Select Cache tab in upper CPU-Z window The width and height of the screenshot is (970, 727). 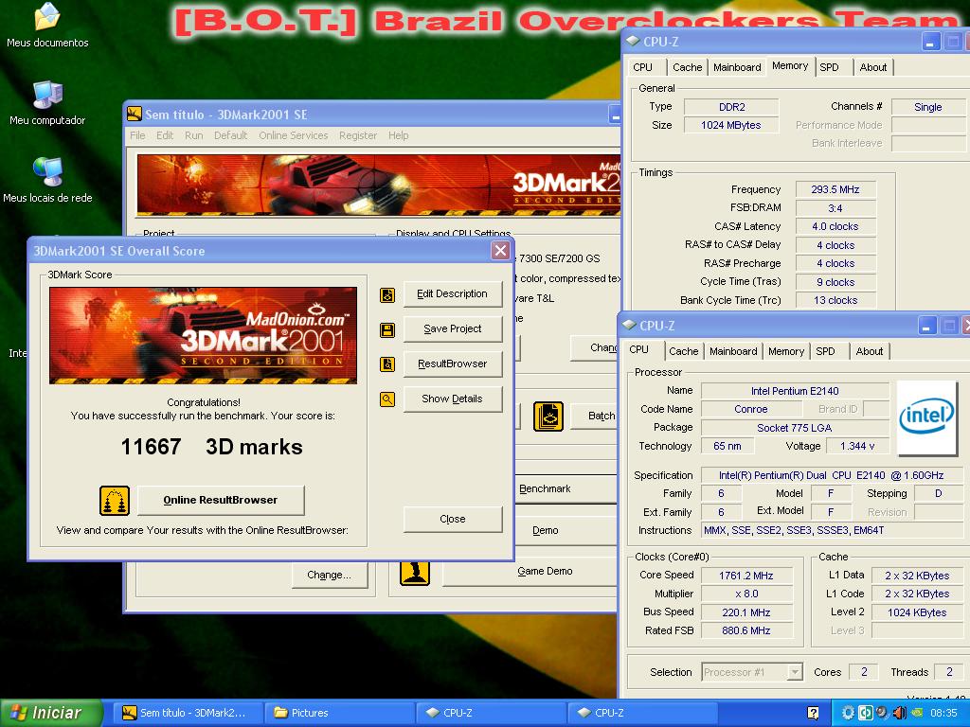click(x=688, y=67)
